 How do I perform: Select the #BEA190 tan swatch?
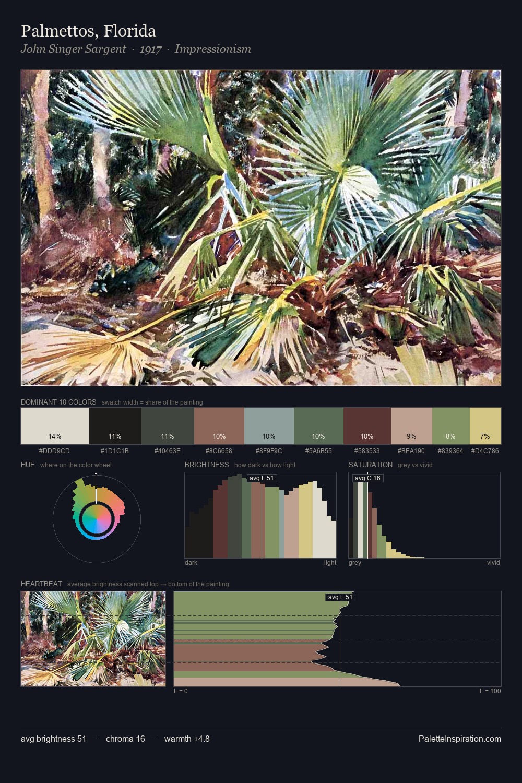[x=411, y=426]
